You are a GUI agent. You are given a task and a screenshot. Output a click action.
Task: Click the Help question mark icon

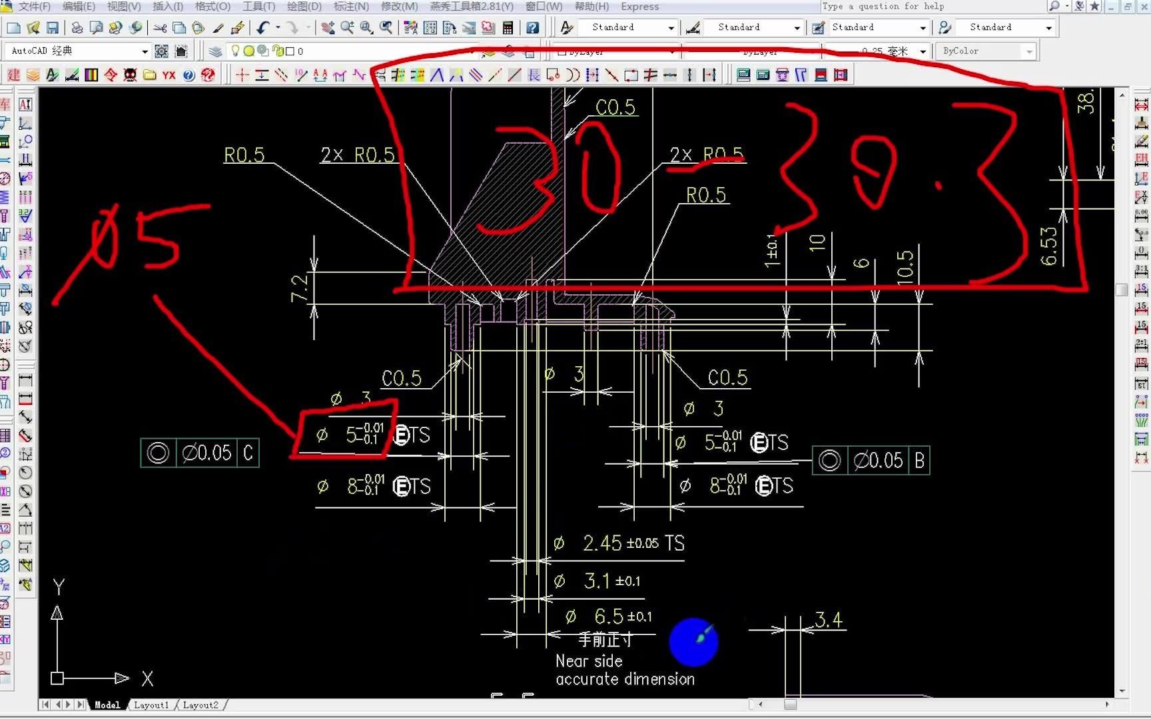point(533,27)
